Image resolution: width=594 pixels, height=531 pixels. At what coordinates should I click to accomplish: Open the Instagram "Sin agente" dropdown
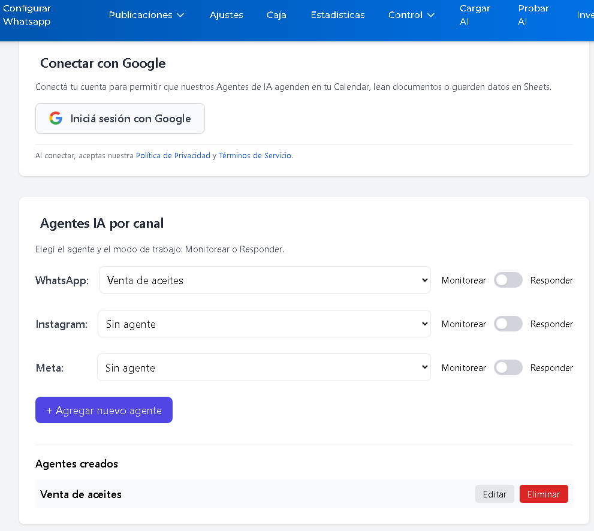[x=264, y=324]
